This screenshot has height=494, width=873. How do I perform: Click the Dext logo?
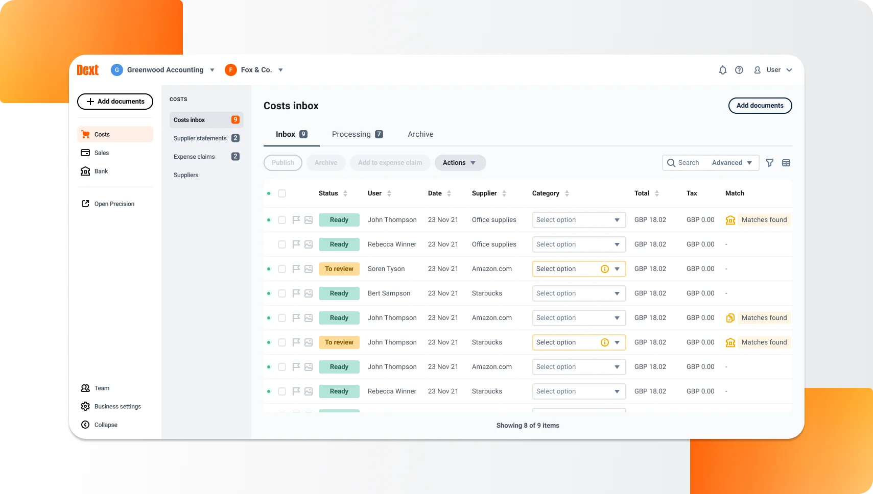click(x=87, y=70)
